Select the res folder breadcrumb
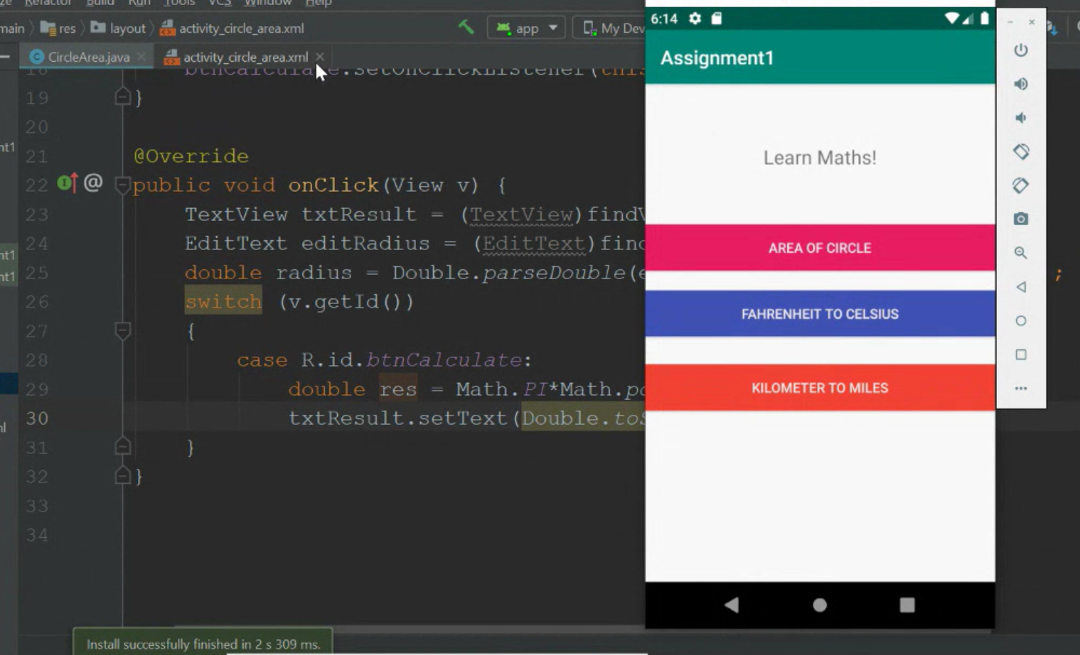The height and width of the screenshot is (655, 1080). pyautogui.click(x=58, y=28)
